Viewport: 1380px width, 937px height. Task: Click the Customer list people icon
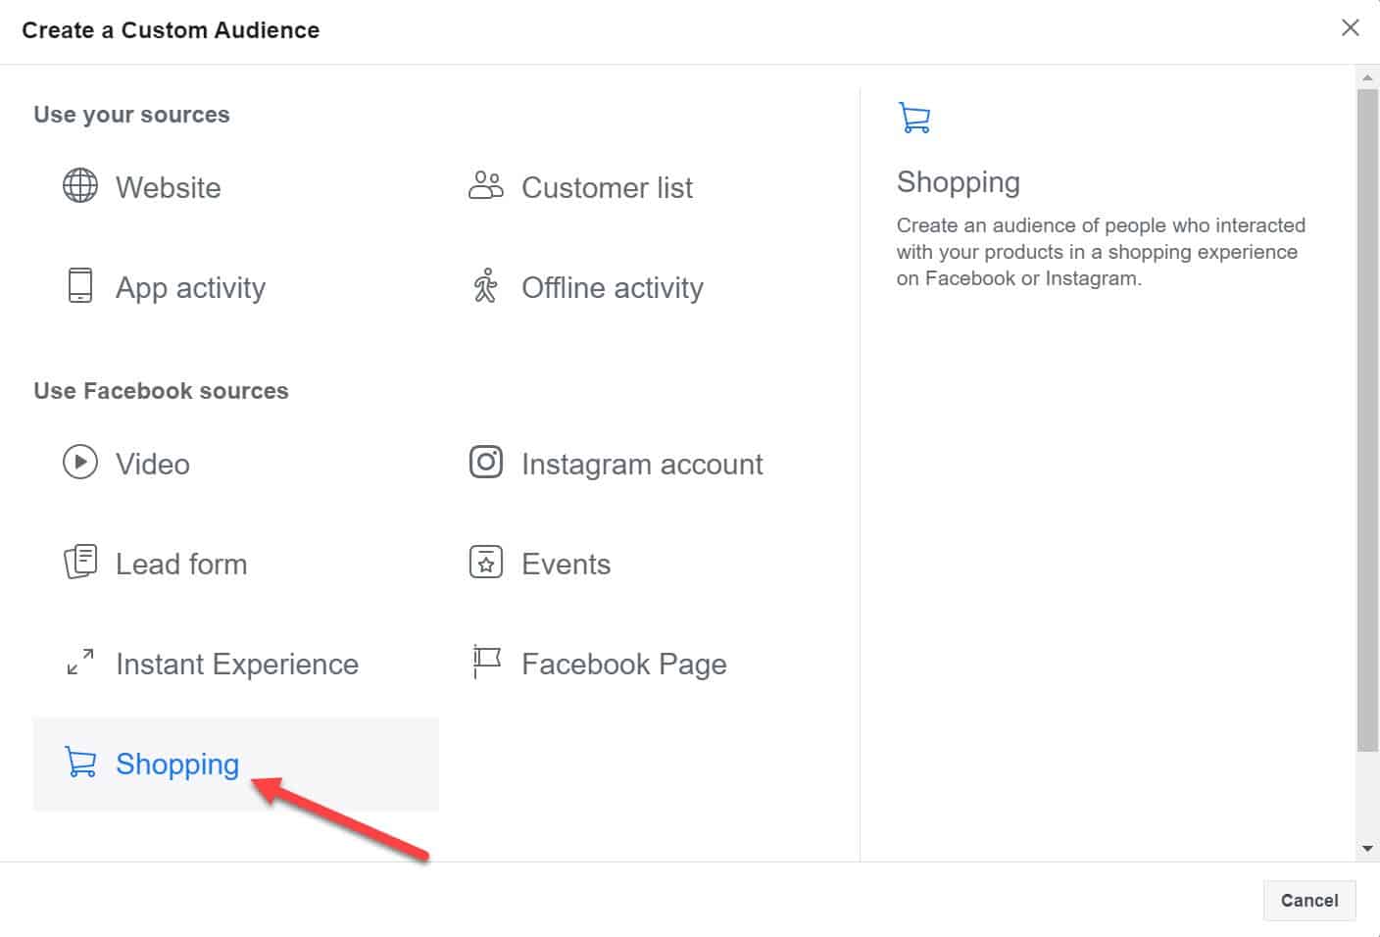point(486,185)
